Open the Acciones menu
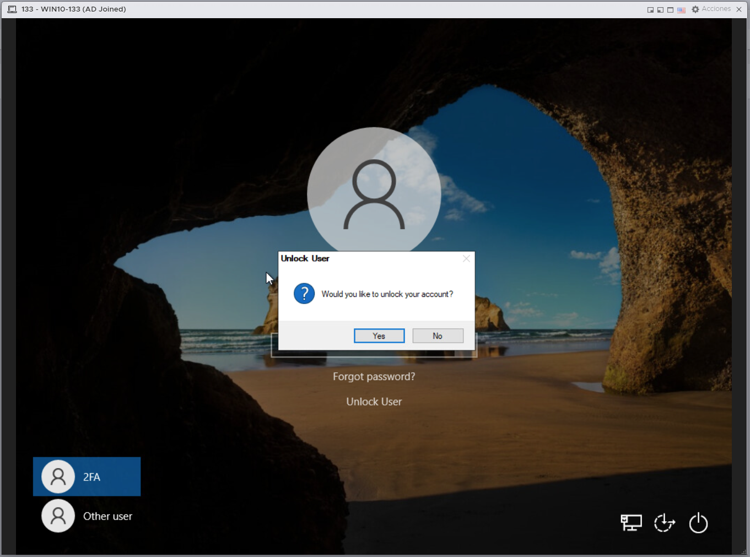The image size is (750, 557). tap(716, 9)
